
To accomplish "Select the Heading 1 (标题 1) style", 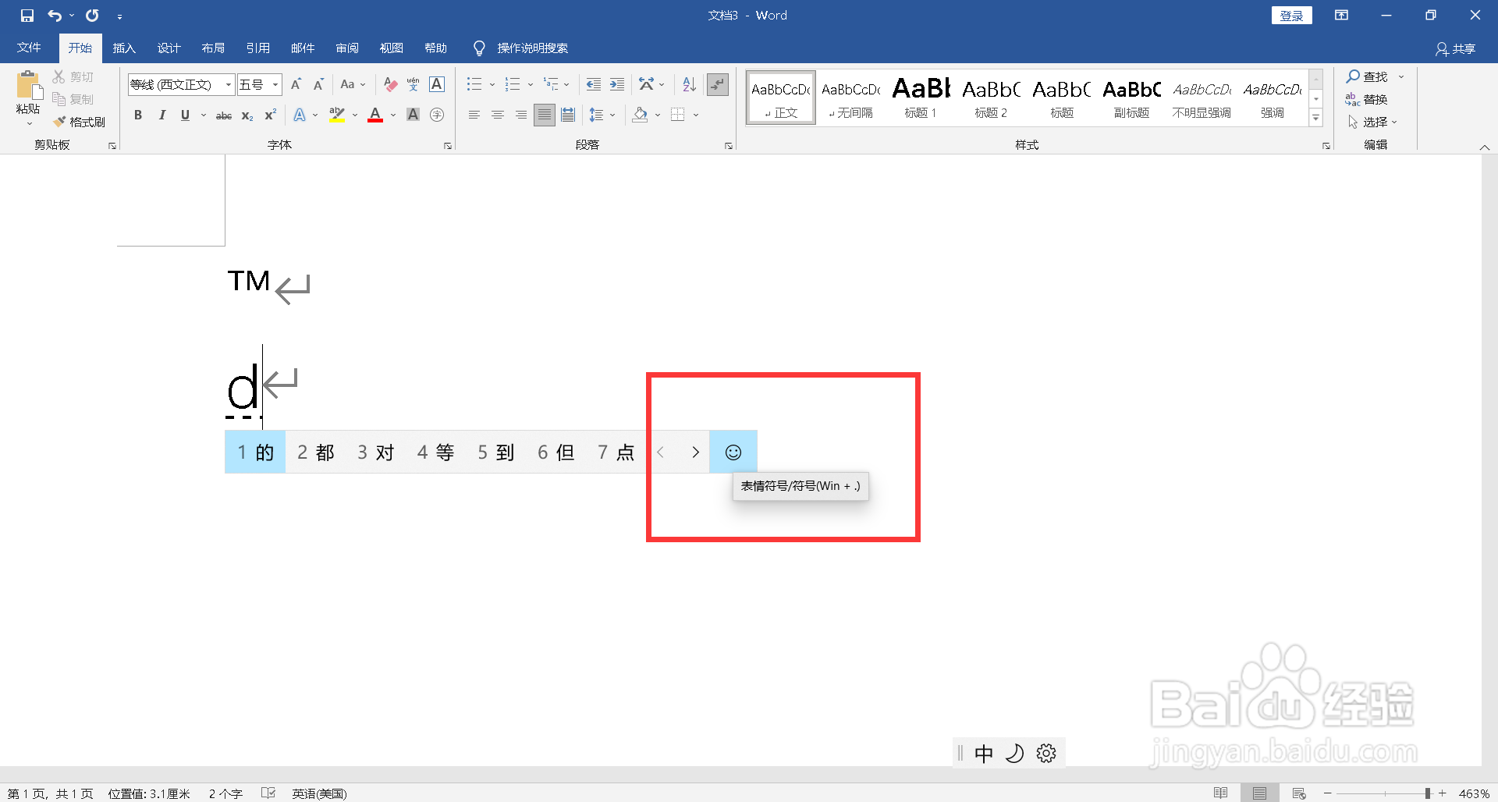I will click(921, 98).
